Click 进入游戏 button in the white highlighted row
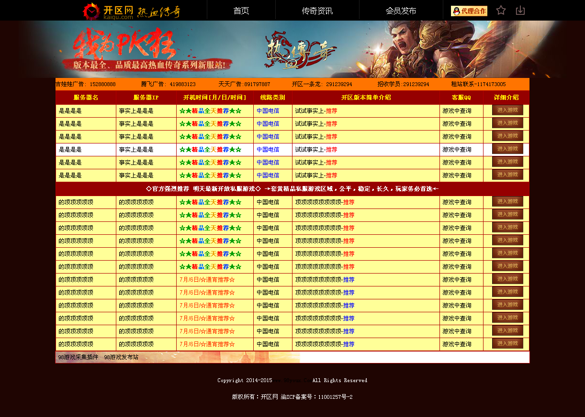The height and width of the screenshot is (417, 585). [507, 149]
